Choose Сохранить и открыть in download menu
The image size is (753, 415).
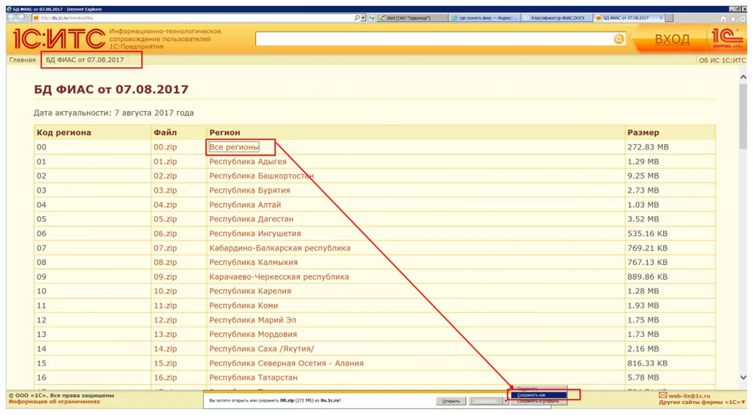tap(538, 401)
